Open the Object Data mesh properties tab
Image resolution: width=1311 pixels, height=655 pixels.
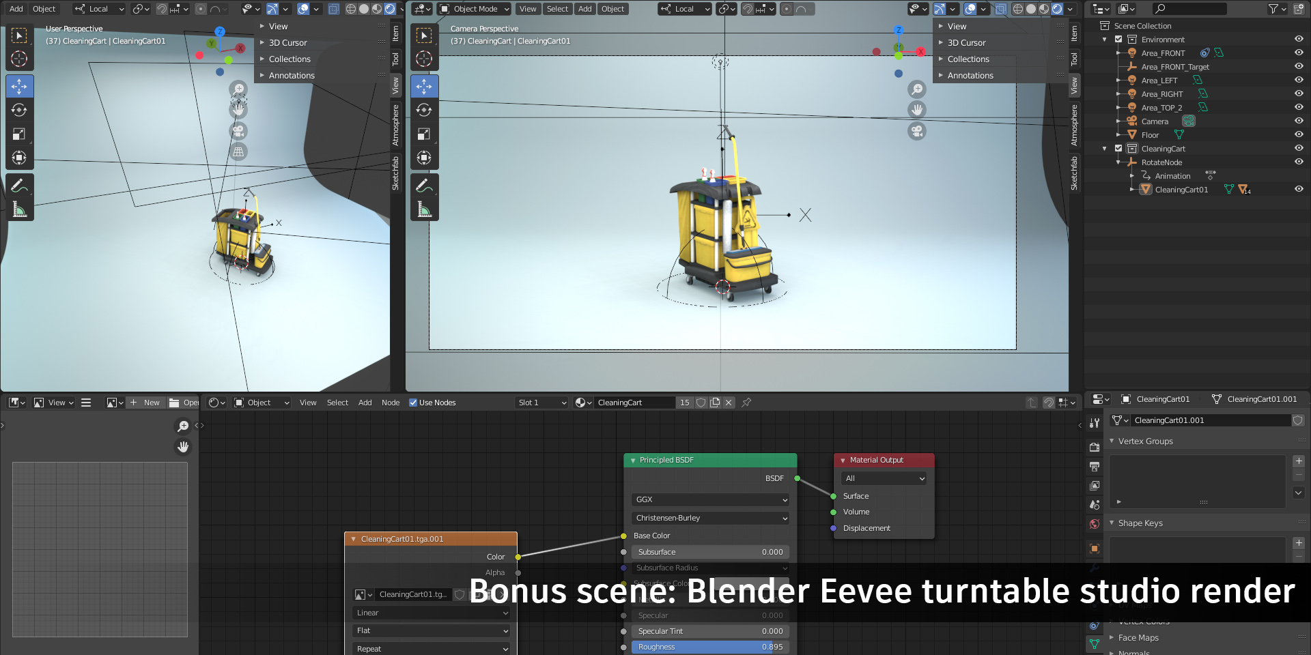click(1095, 644)
